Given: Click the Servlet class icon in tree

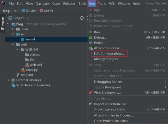Looking at the screenshot, I should point(22,39).
